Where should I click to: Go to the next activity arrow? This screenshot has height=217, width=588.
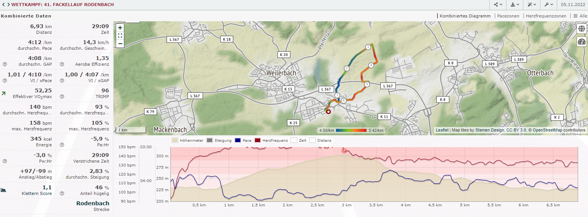pos(8,5)
